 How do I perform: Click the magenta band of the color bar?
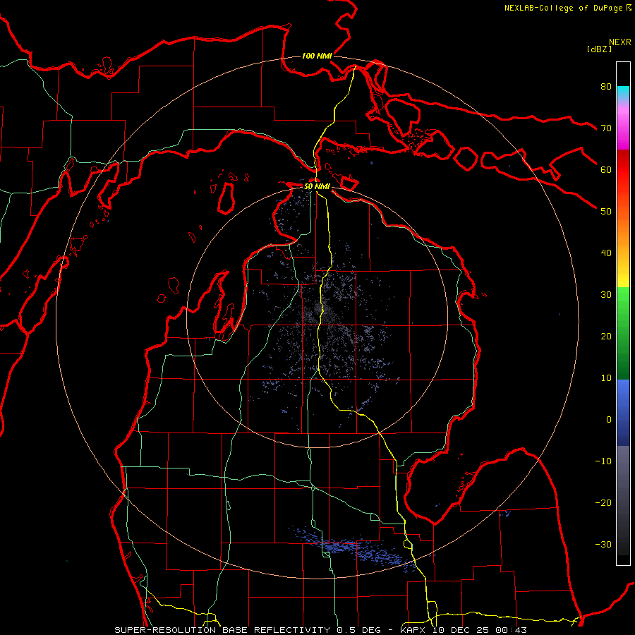coord(623,130)
